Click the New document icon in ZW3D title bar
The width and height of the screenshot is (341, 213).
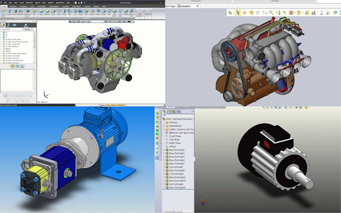76,3
